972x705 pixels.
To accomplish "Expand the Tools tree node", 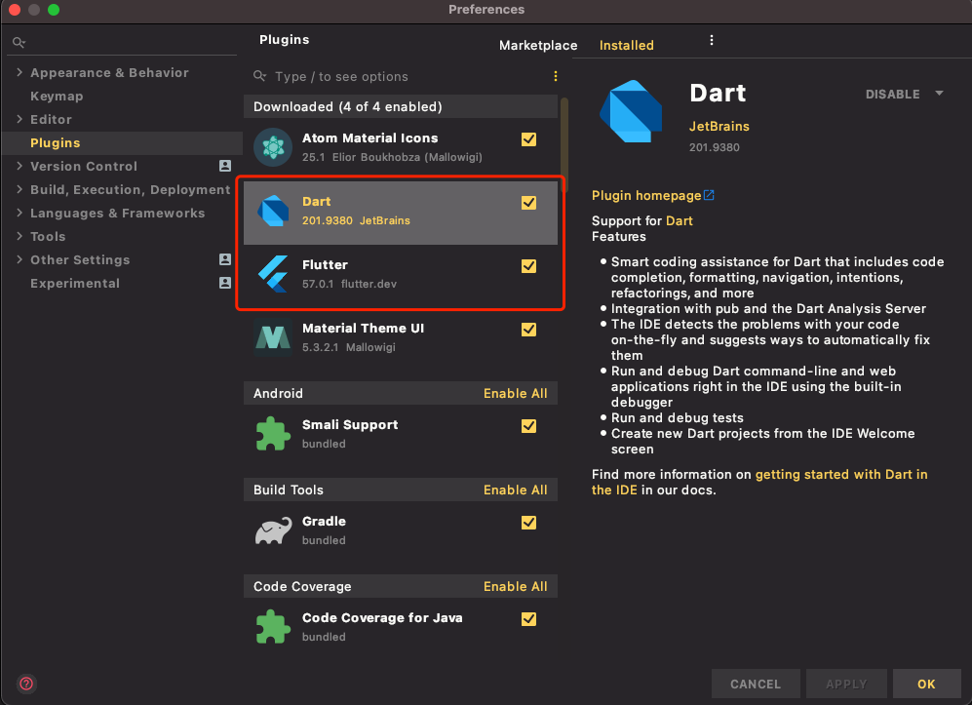I will tap(19, 236).
